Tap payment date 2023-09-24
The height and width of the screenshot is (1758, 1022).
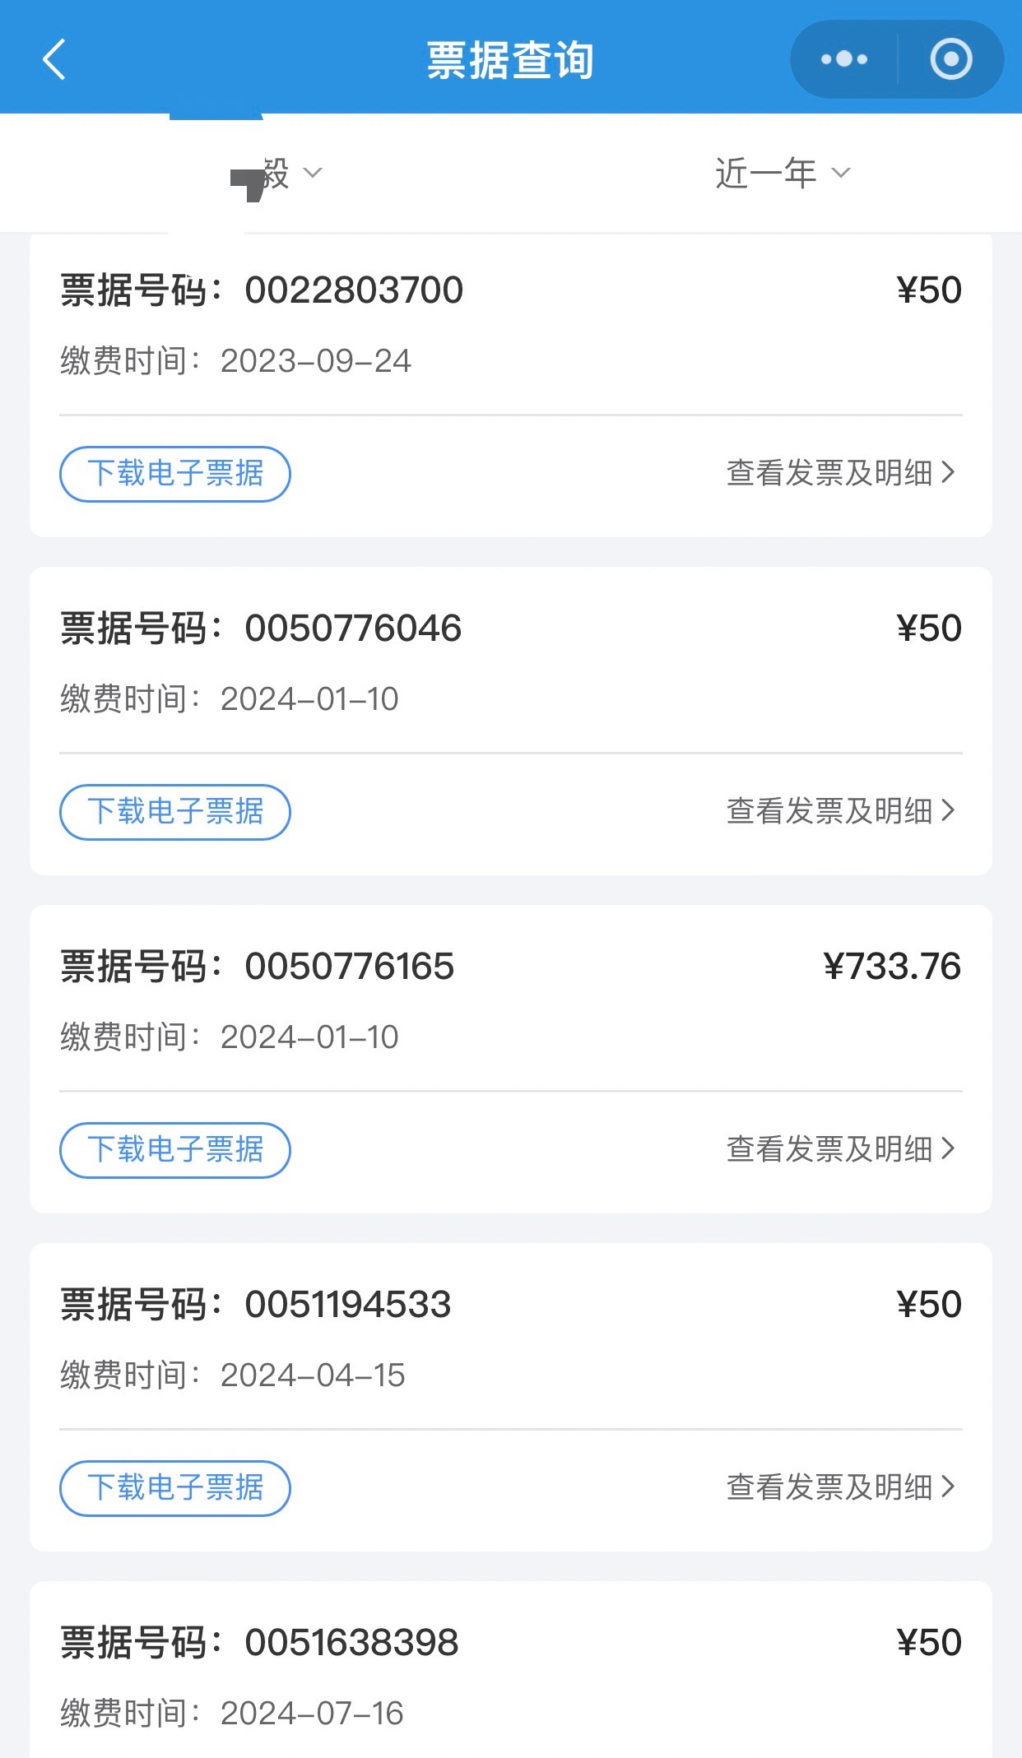point(316,361)
